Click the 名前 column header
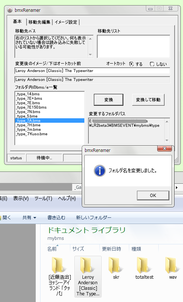Viewport: 183px width, 302px height. [x=52, y=249]
